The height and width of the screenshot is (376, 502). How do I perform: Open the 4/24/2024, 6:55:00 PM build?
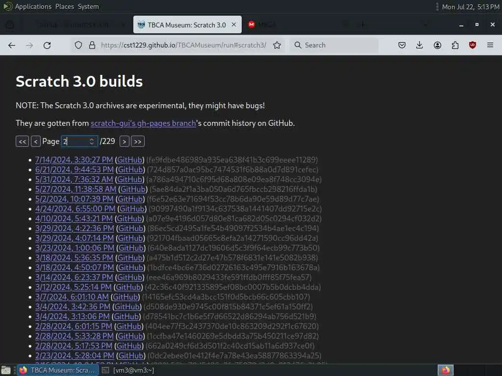click(x=75, y=209)
